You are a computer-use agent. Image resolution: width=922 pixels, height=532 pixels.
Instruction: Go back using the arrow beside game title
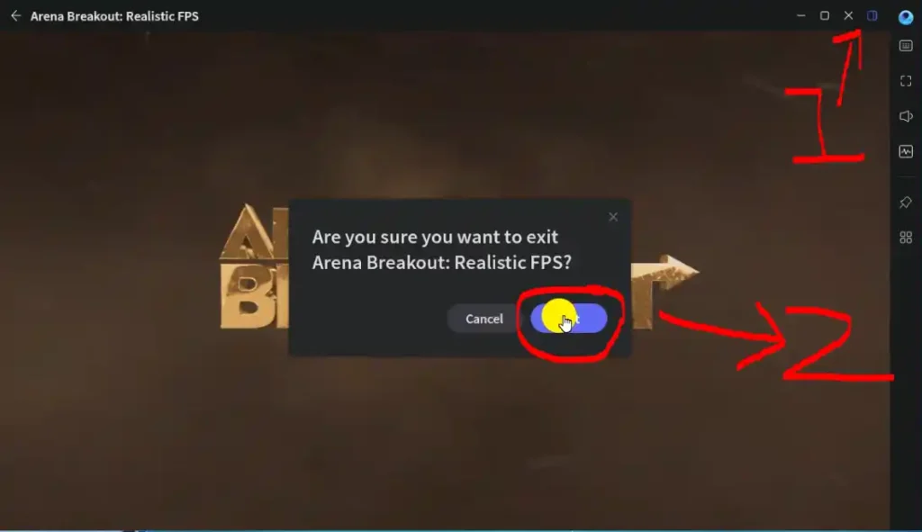coord(16,16)
